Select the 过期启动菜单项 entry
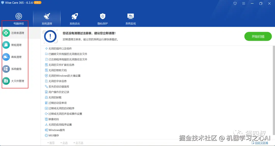 point(56,103)
